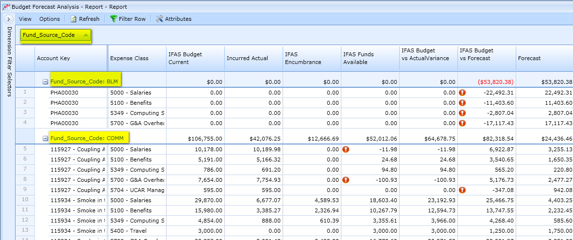
Task: Click PHA00030 in row 1
Action: tap(64, 93)
